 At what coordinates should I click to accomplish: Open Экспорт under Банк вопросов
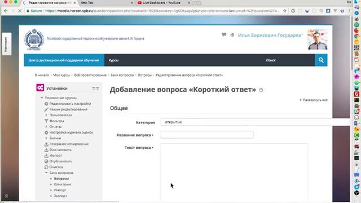point(60,196)
